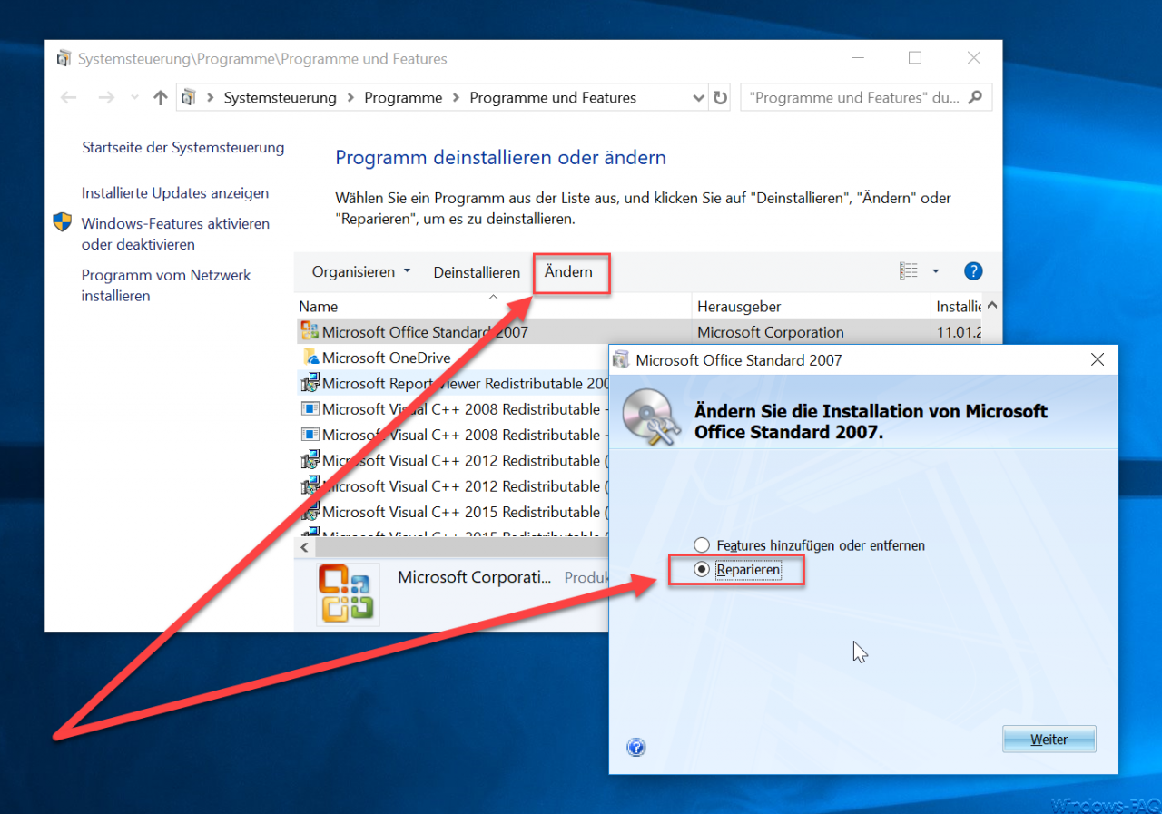Open Windows-Features aktivieren oder deaktivieren link

[x=175, y=233]
